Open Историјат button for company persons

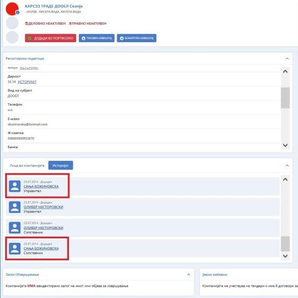coord(61,166)
